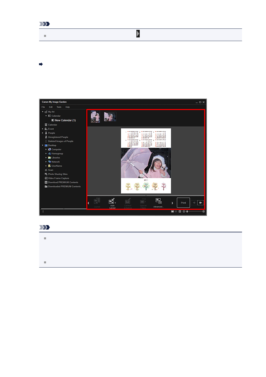Click the Video Frame Capture label
Screen dimensions: 266x377
coord(59,178)
